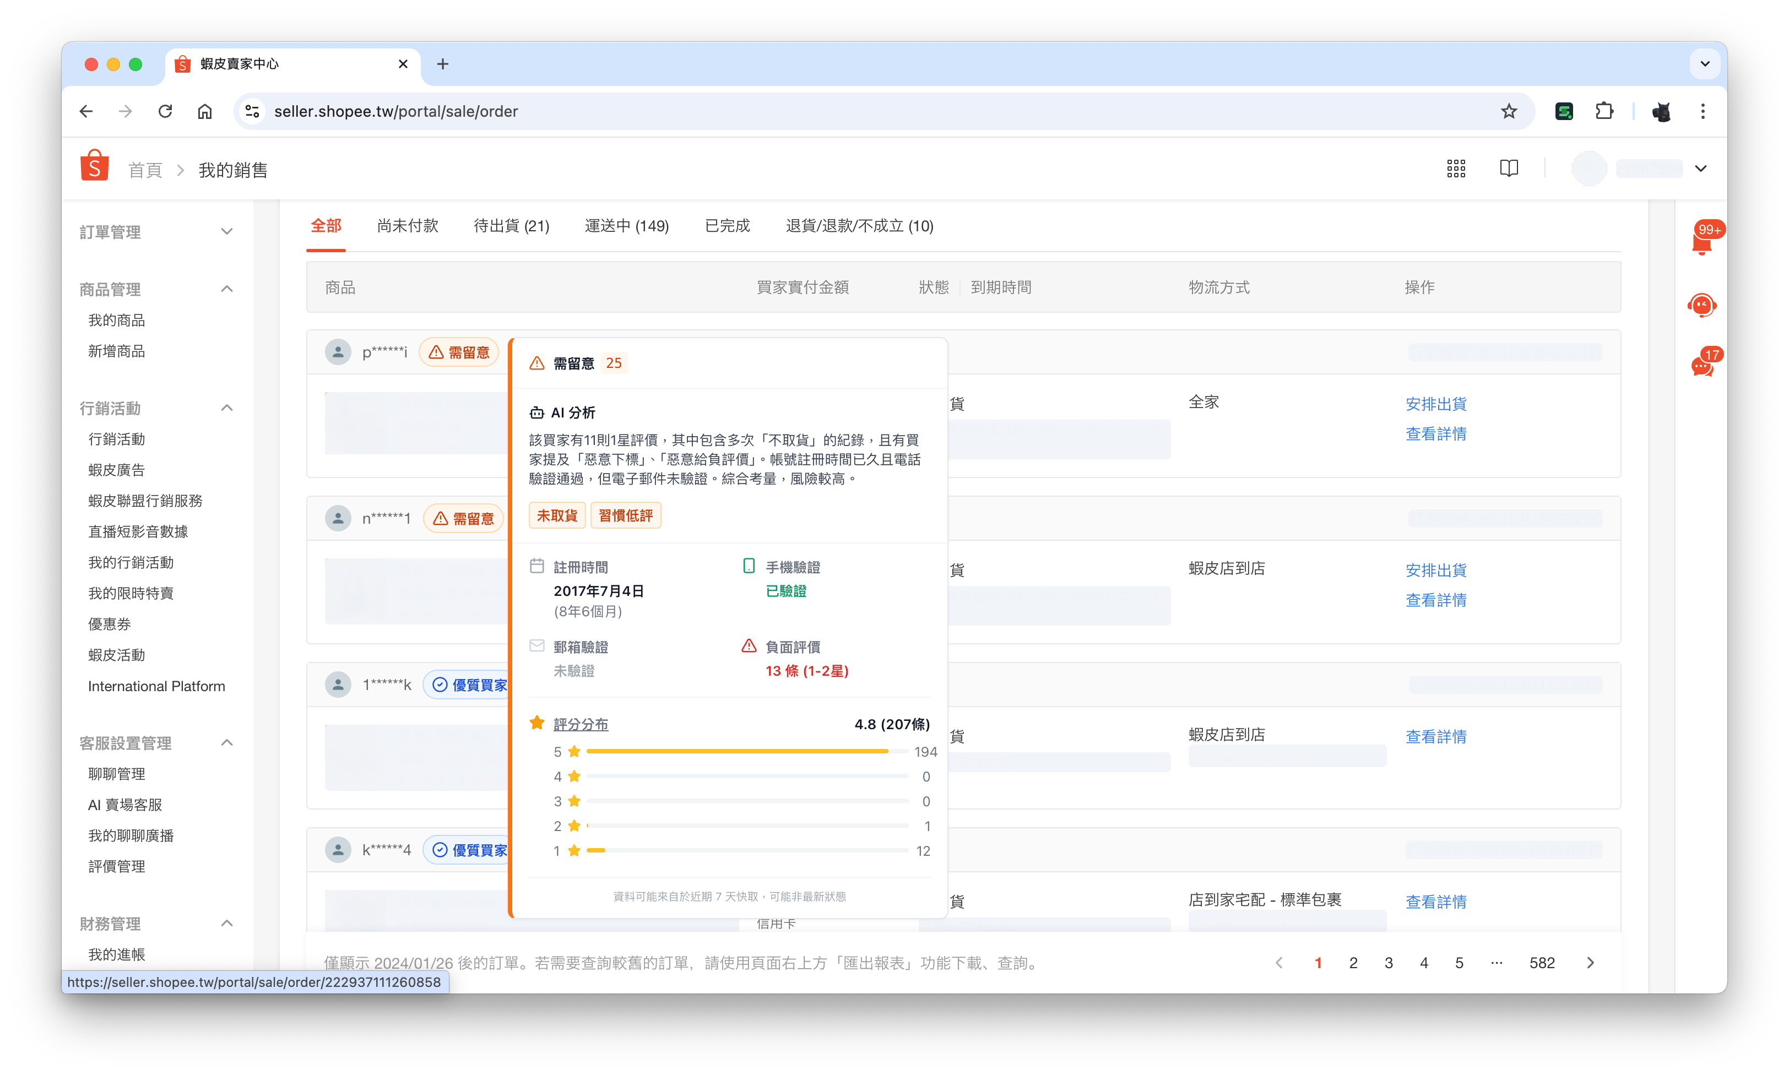Click the 優質買家 badge next to k******4
1789x1075 pixels.
pyautogui.click(x=467, y=850)
